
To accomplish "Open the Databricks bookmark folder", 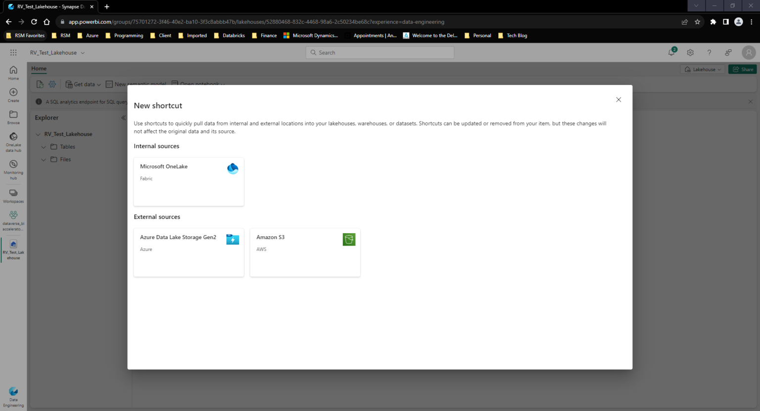I will point(229,36).
